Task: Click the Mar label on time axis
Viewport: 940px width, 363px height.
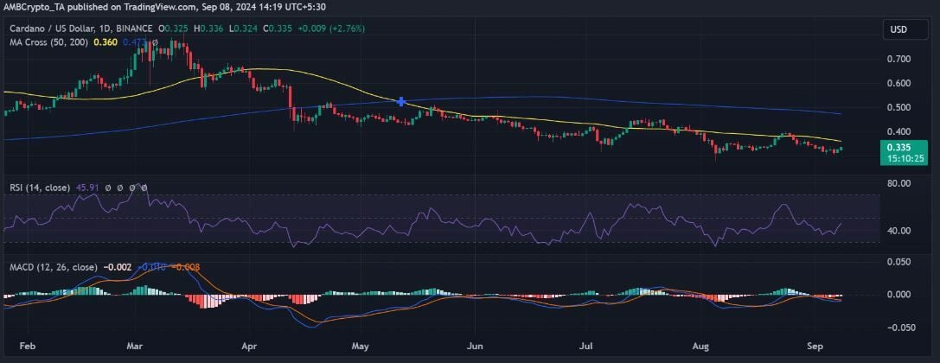Action: coord(134,347)
